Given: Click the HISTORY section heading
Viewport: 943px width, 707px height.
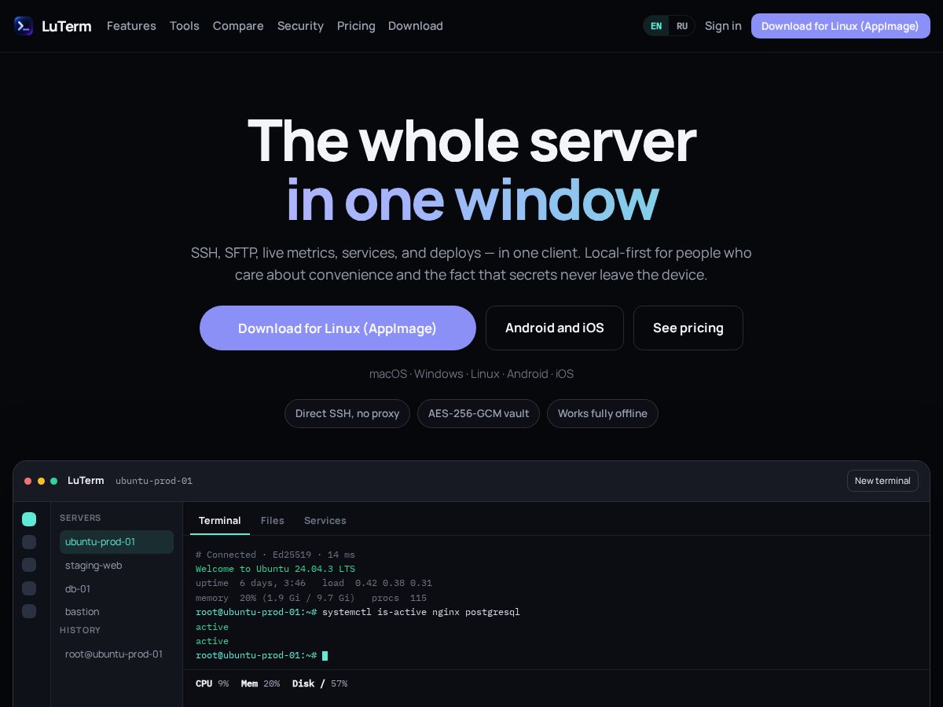Looking at the screenshot, I should 80,630.
